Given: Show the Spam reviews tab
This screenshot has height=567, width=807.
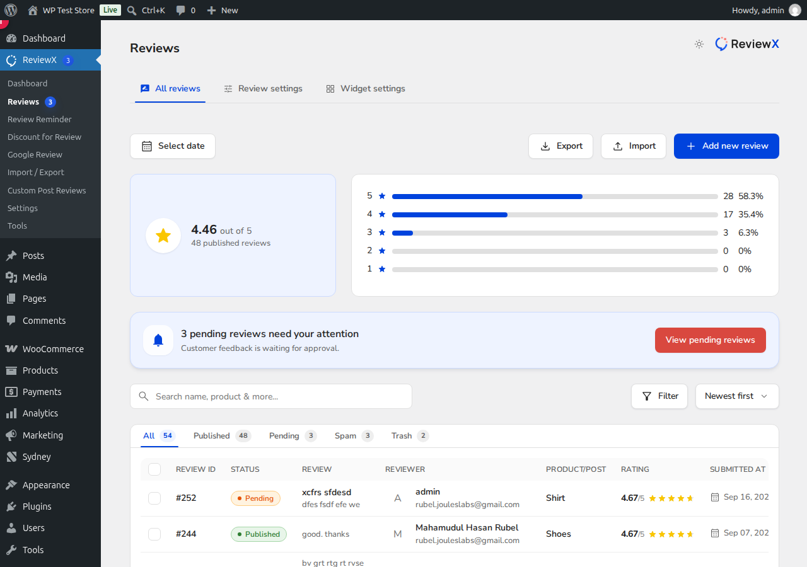Looking at the screenshot, I should (x=354, y=436).
